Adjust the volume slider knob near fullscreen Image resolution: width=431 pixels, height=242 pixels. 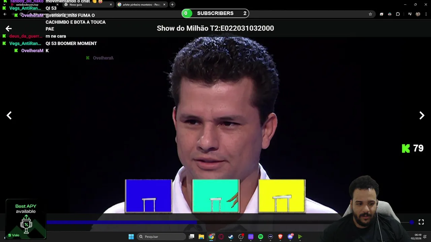(x=412, y=222)
